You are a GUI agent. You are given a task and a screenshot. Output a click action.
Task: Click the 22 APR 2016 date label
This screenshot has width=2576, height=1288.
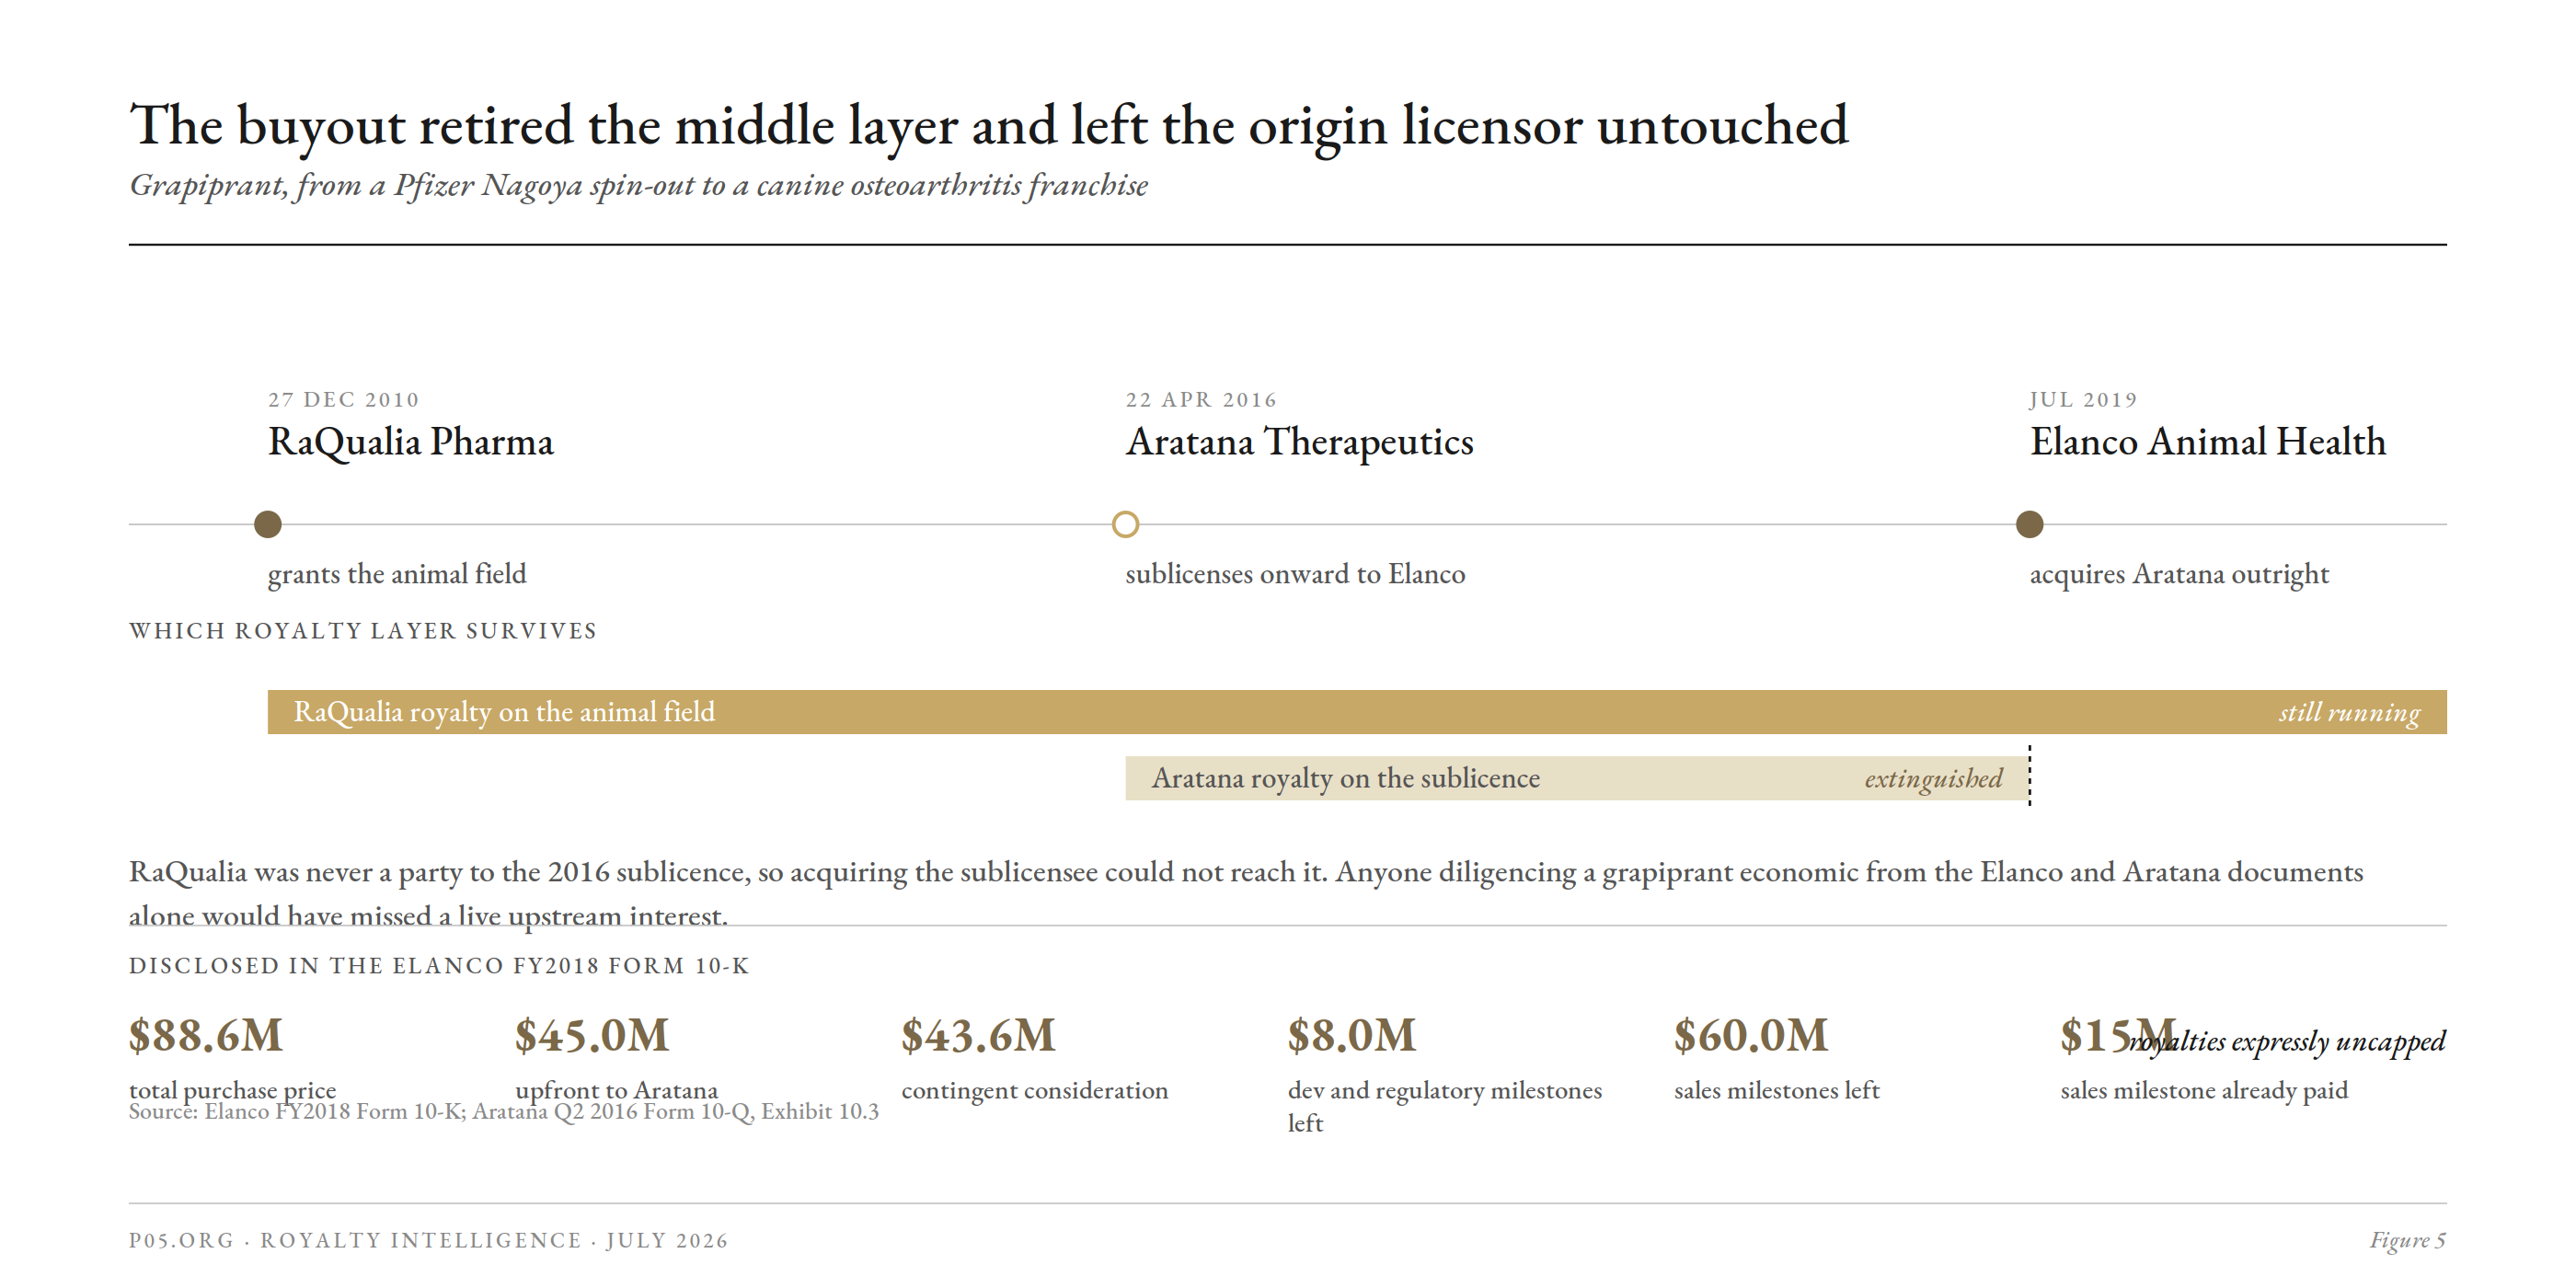pos(1201,400)
